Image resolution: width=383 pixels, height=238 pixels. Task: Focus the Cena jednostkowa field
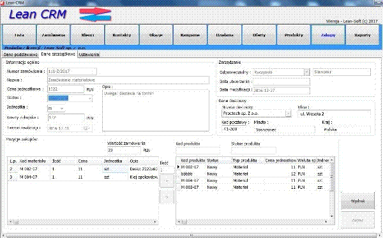pos(66,89)
